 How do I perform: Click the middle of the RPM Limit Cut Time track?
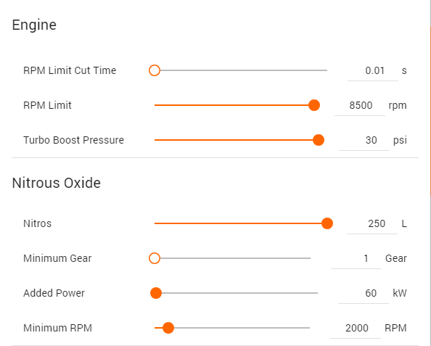click(241, 70)
